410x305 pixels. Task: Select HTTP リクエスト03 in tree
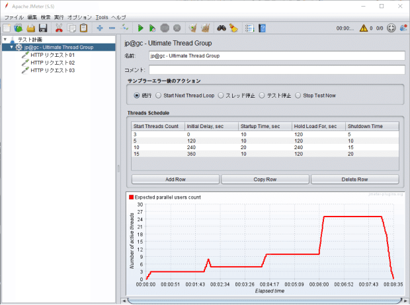pos(52,70)
